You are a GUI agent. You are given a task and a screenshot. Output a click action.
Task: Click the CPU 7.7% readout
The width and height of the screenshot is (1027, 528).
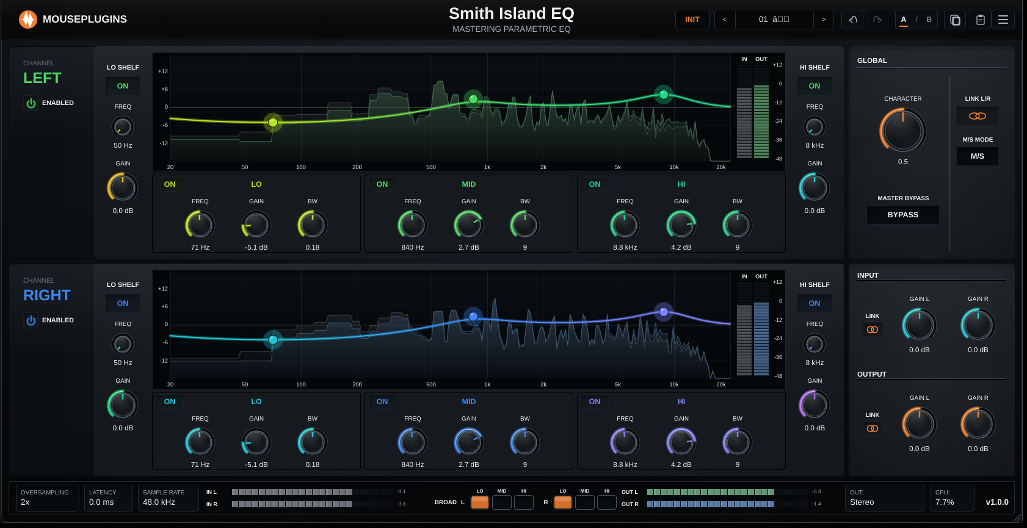tap(953, 497)
